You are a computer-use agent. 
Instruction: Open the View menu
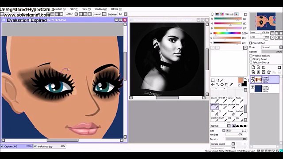87,9
